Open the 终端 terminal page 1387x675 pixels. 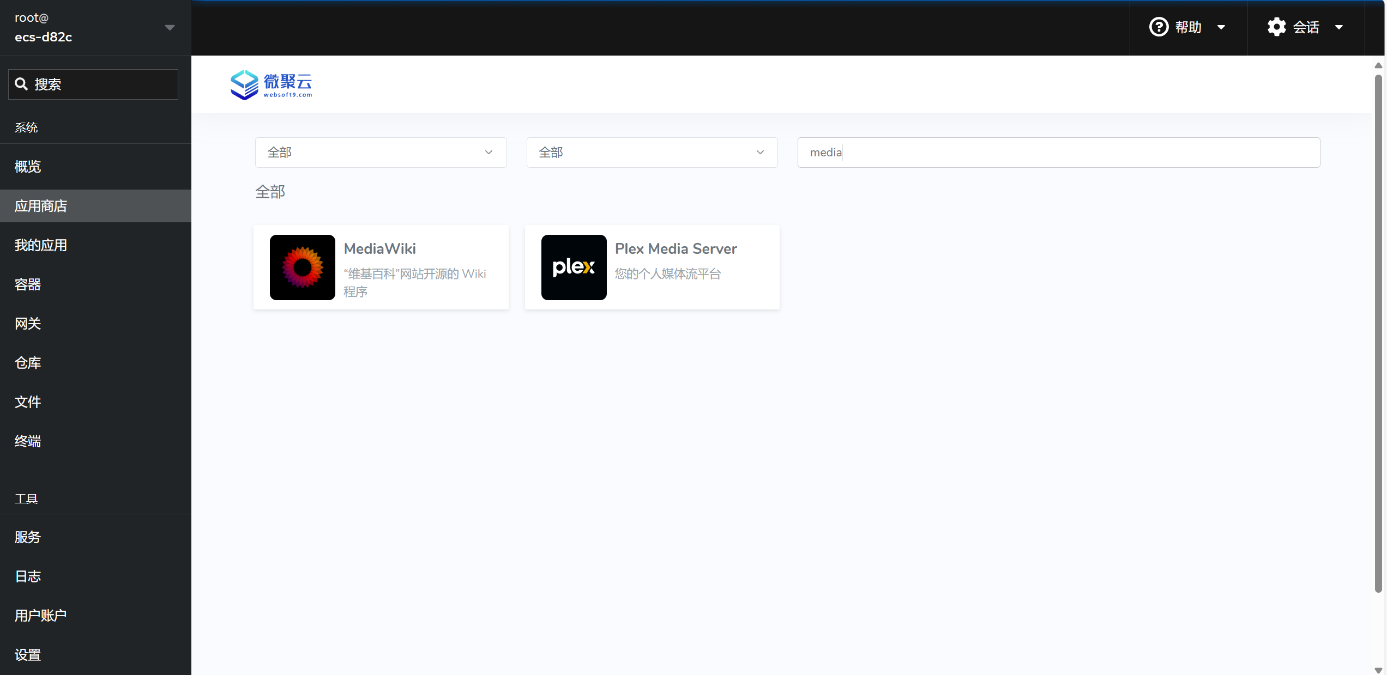pos(28,441)
